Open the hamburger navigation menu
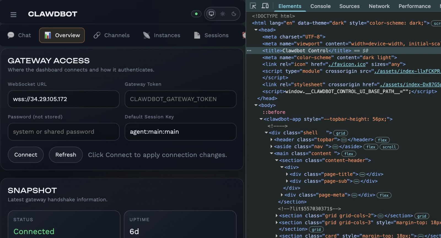 (x=13, y=14)
